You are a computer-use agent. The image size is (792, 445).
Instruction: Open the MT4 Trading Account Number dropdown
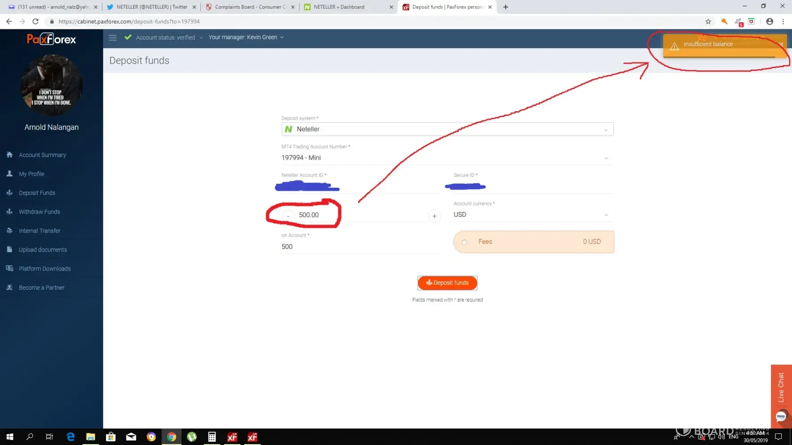447,158
